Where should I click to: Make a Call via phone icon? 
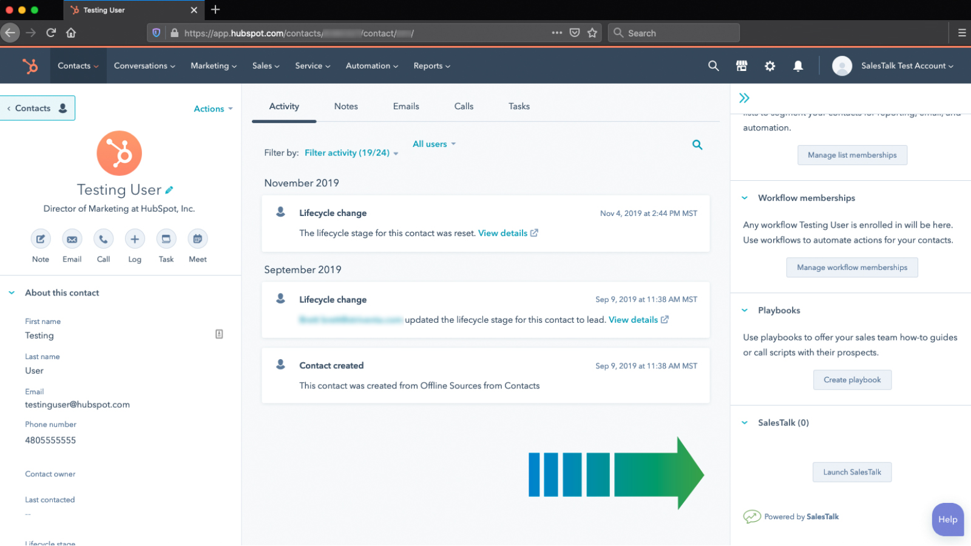tap(104, 239)
